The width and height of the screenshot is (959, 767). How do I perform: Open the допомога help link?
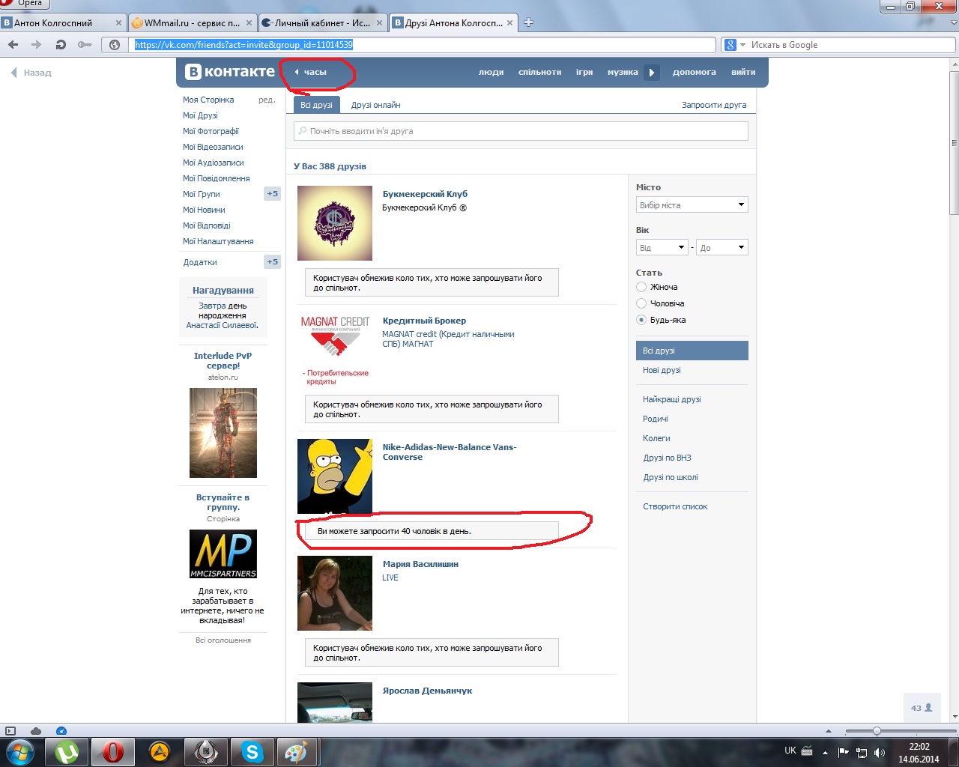pos(695,72)
